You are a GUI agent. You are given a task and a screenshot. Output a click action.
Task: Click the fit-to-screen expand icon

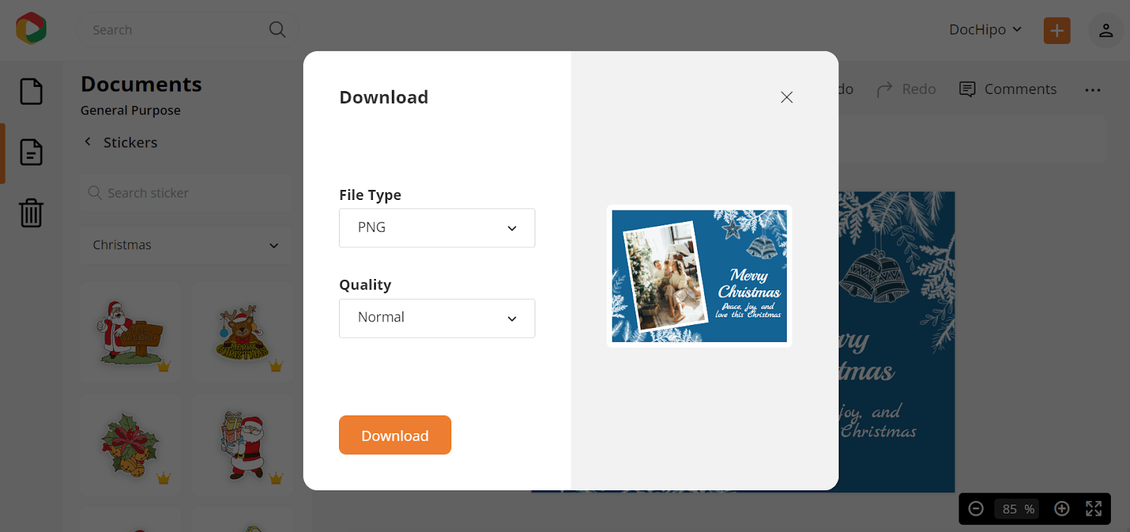click(1094, 509)
